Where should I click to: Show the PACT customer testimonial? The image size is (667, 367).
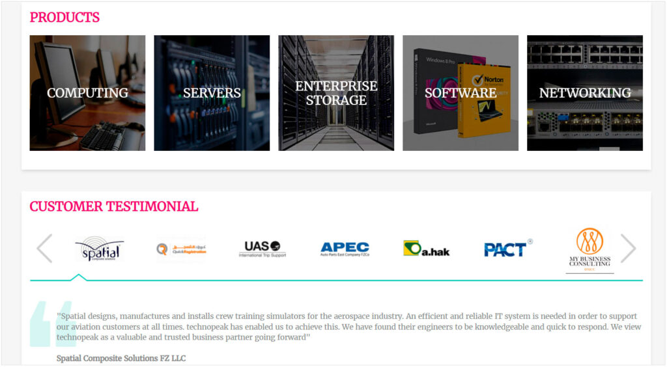(x=508, y=249)
